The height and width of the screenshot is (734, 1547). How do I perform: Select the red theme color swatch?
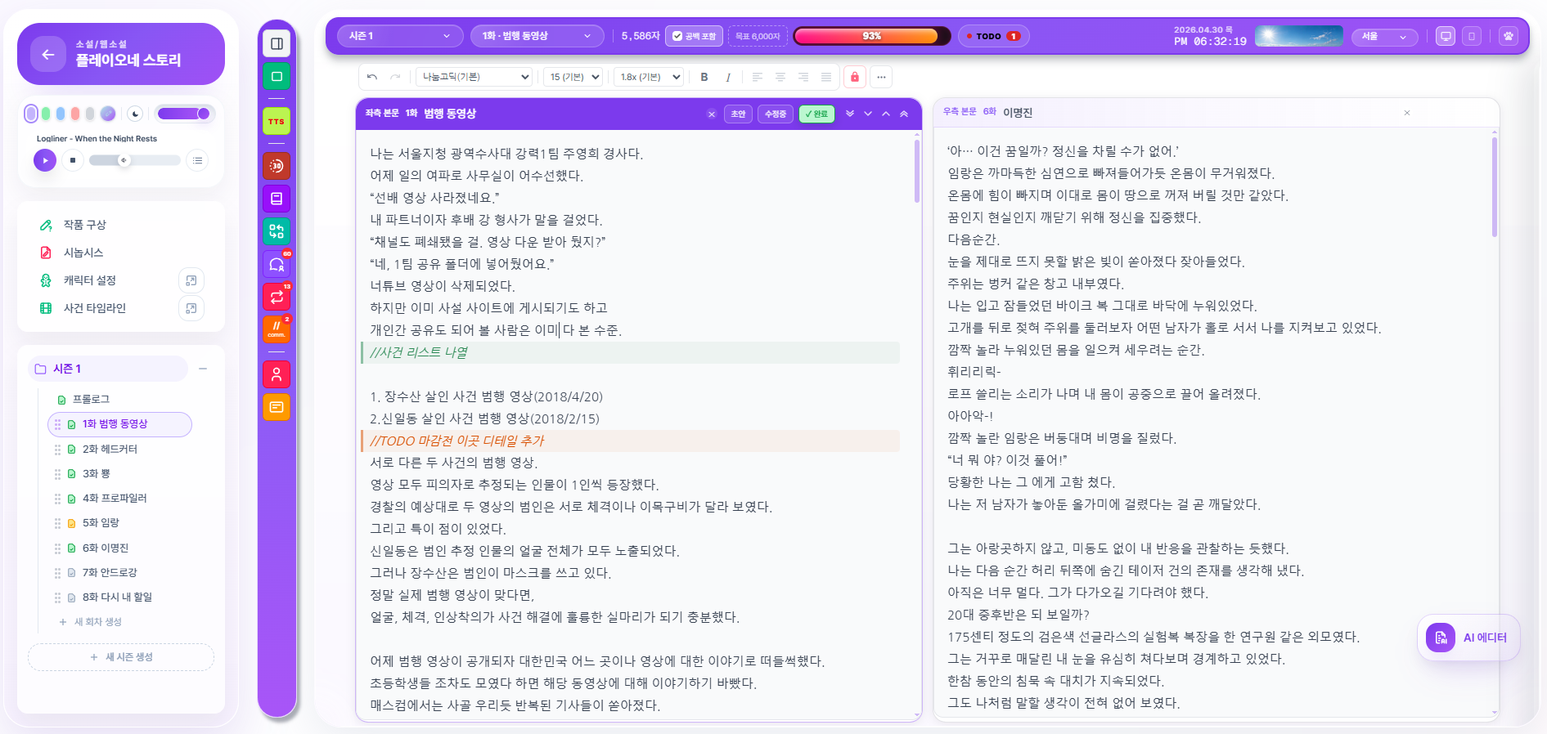click(x=75, y=114)
